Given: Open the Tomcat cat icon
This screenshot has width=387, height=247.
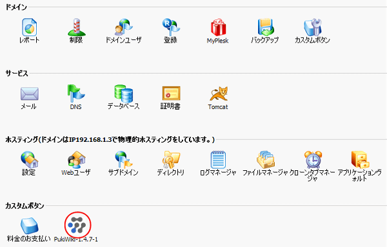Looking at the screenshot, I should coord(219,94).
